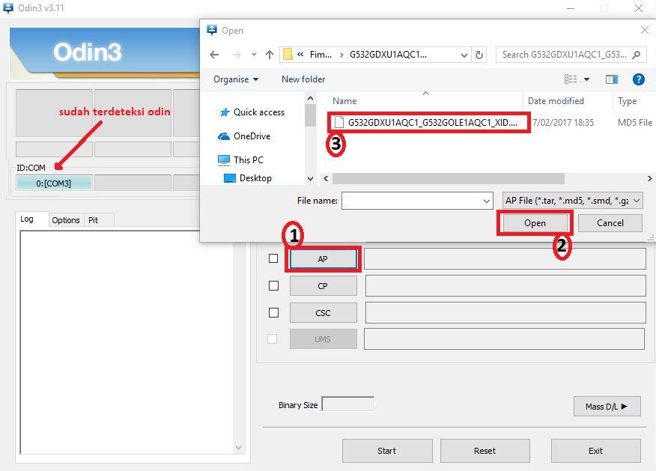Open Mass D/L mode

pos(607,407)
